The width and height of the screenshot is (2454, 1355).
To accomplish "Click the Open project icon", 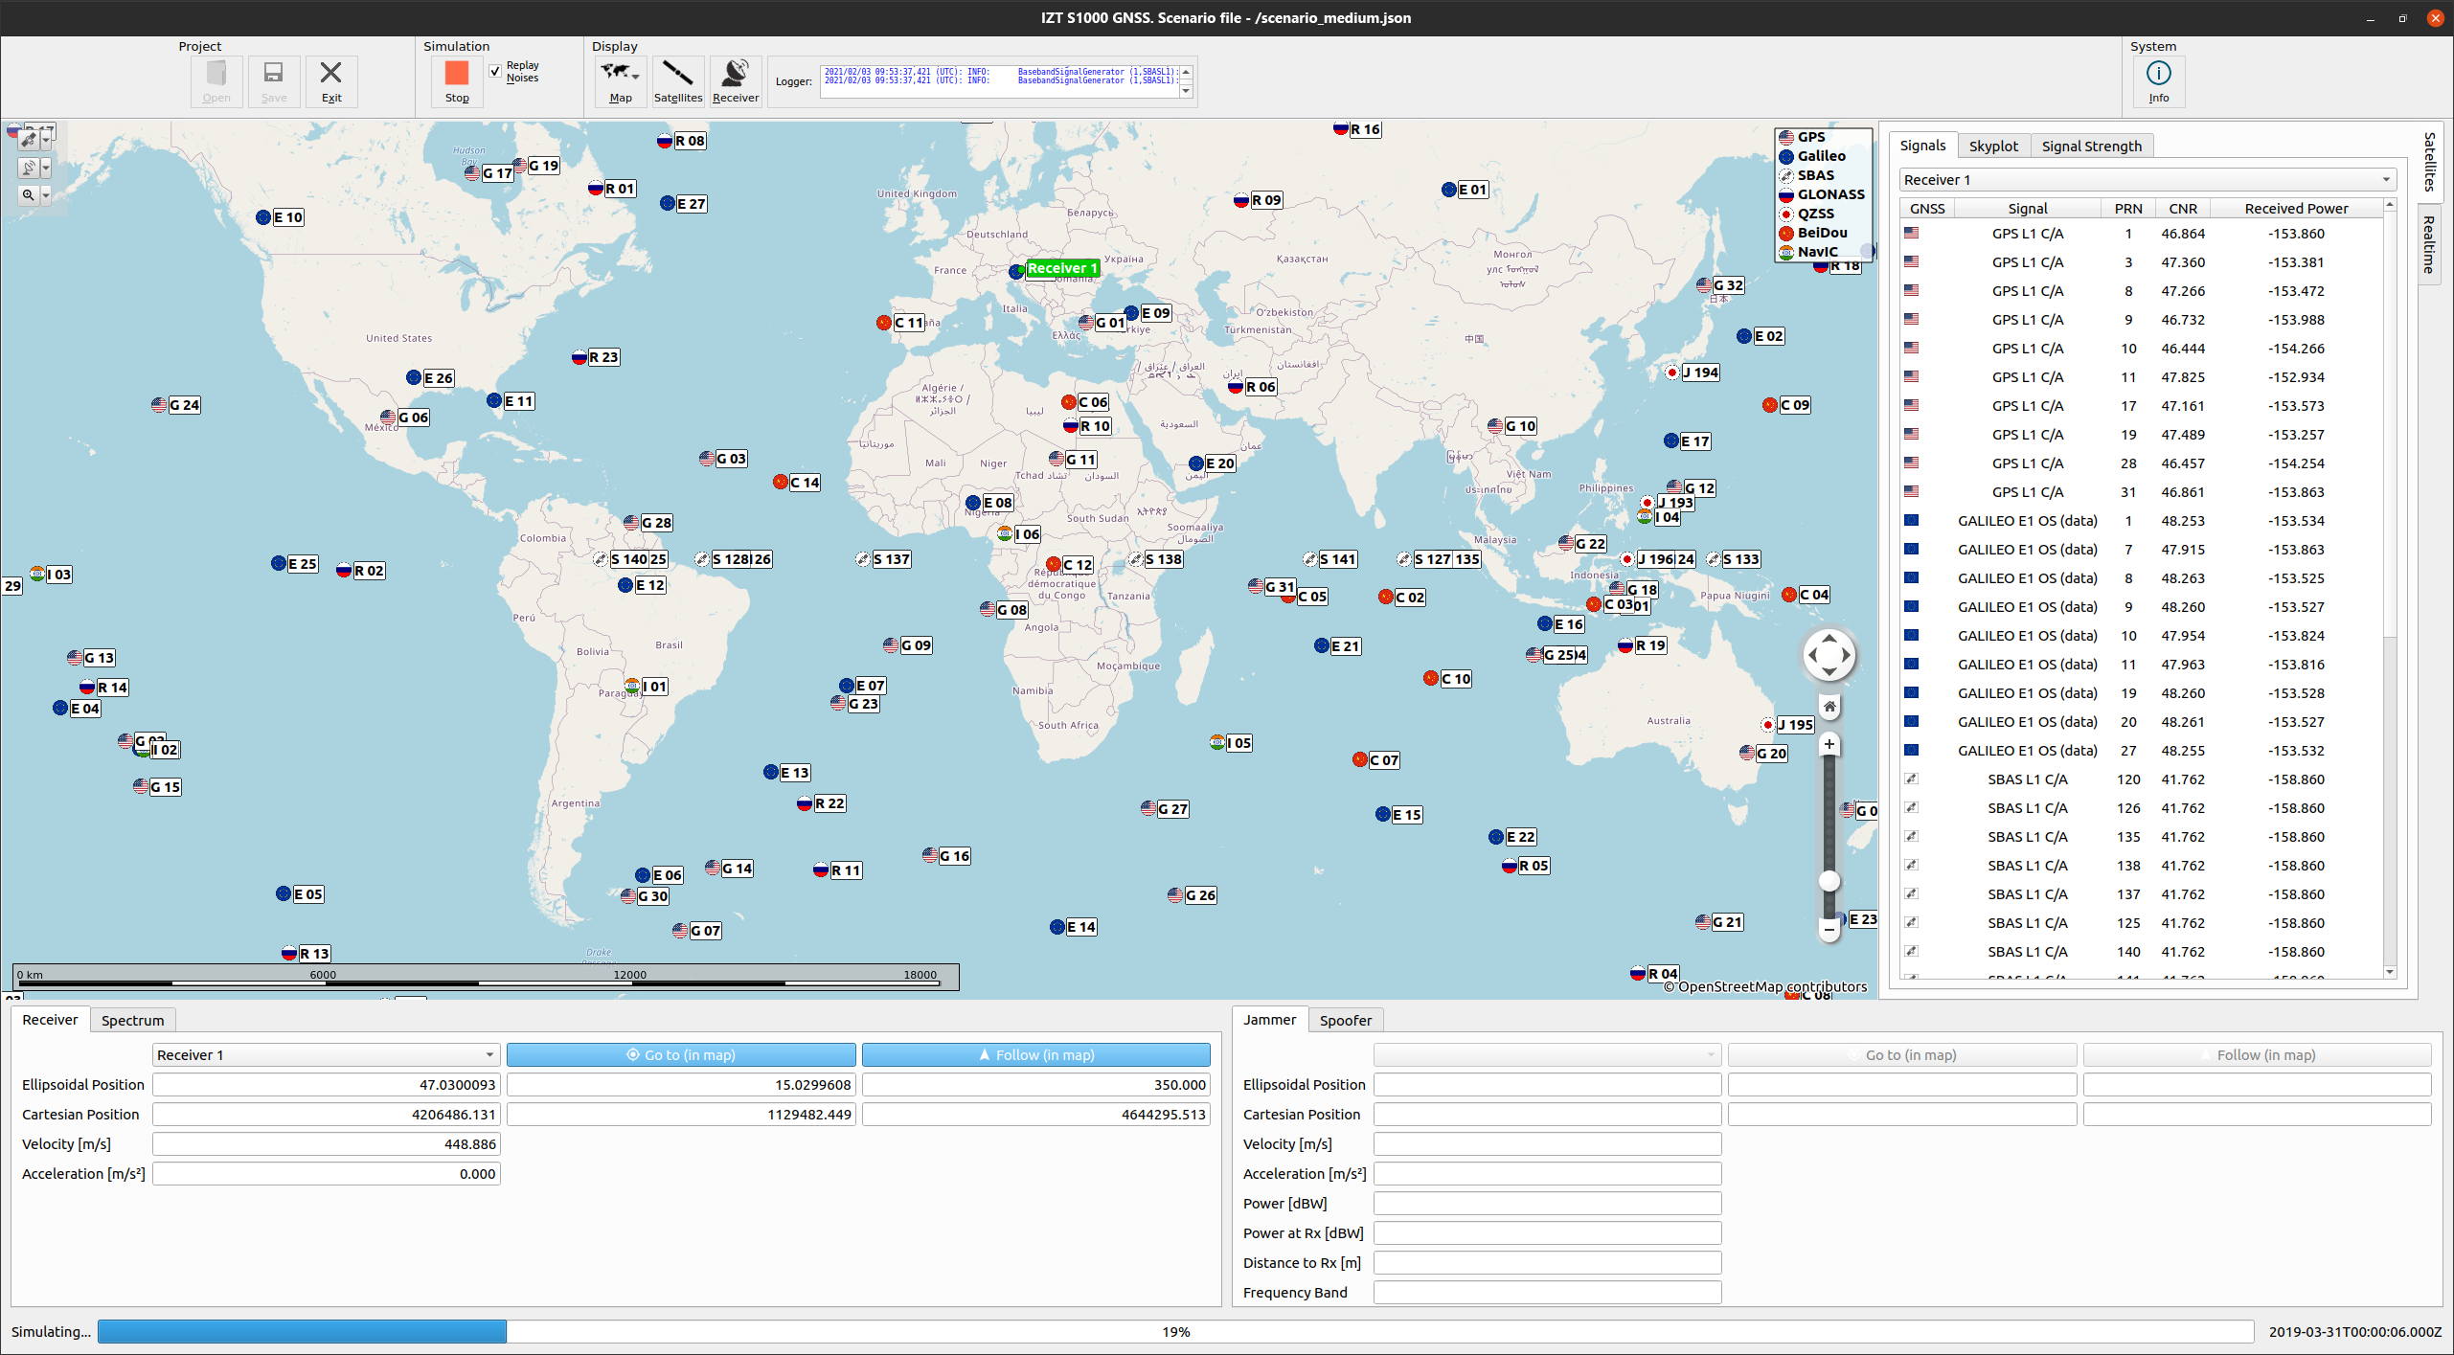I will tap(216, 81).
